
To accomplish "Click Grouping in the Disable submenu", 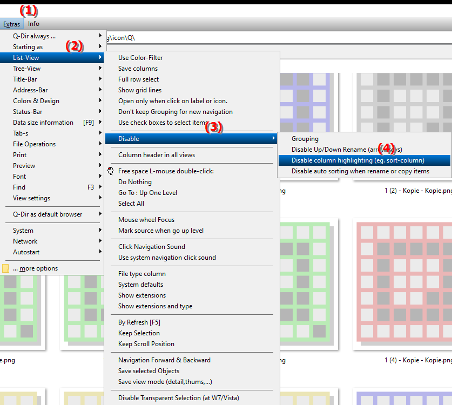I will (x=365, y=139).
